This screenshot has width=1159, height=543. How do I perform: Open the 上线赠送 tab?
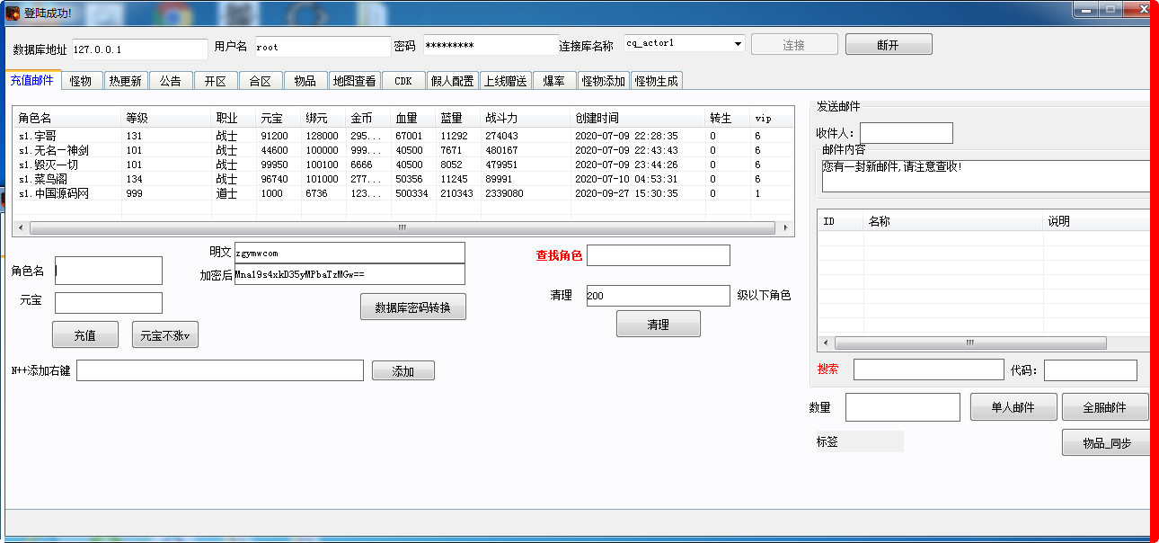(506, 81)
